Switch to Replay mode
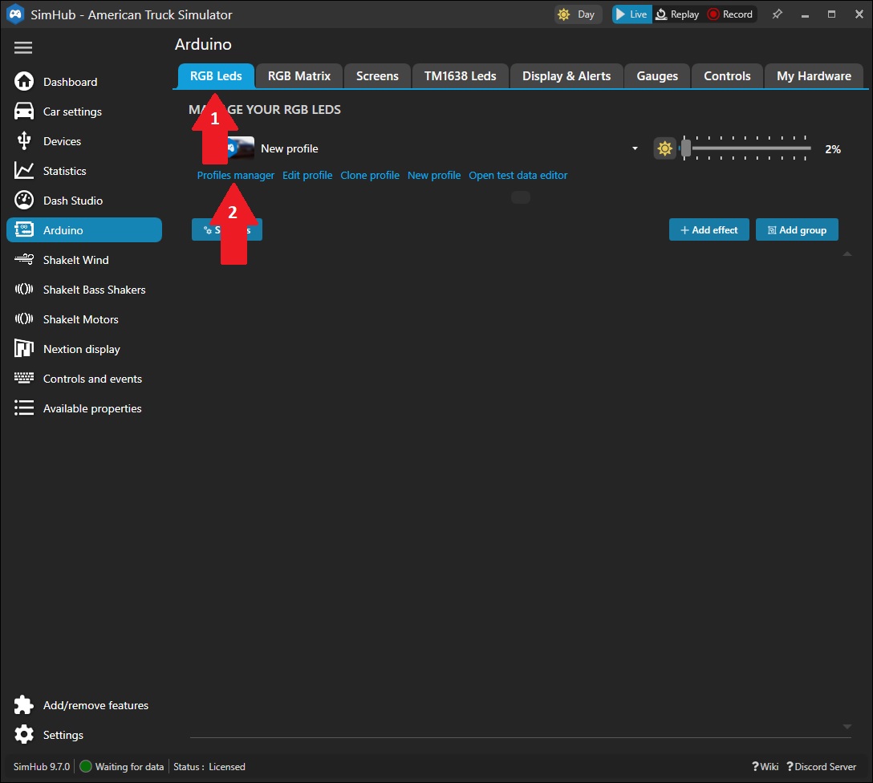This screenshot has height=783, width=873. pyautogui.click(x=677, y=14)
